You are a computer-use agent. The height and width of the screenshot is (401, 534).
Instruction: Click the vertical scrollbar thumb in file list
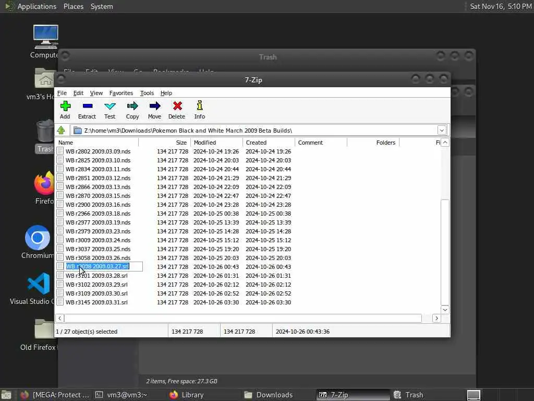point(445,252)
